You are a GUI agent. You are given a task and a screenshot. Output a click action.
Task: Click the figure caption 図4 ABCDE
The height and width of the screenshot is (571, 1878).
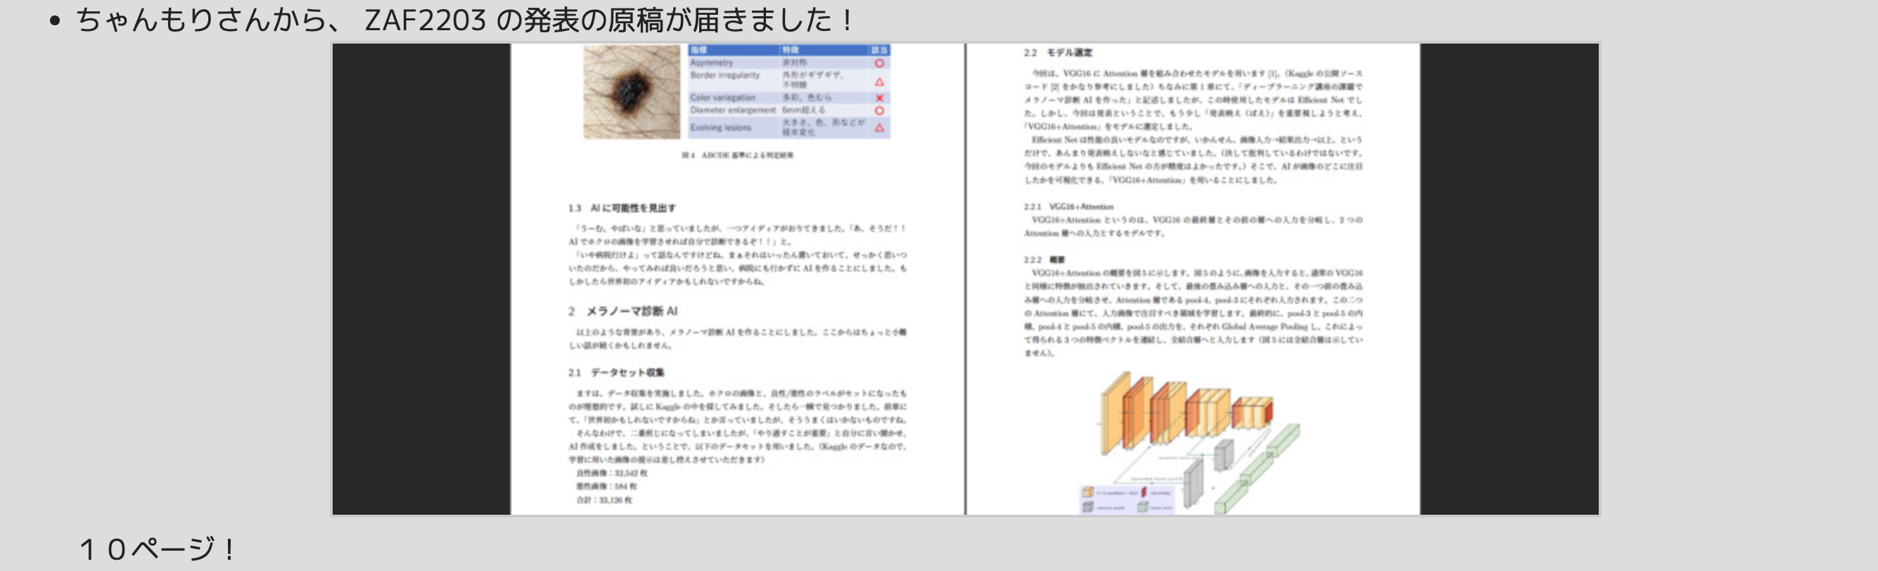[737, 155]
